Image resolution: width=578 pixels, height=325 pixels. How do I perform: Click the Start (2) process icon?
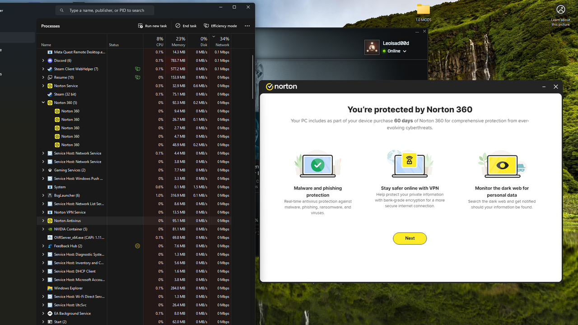pyautogui.click(x=50, y=322)
